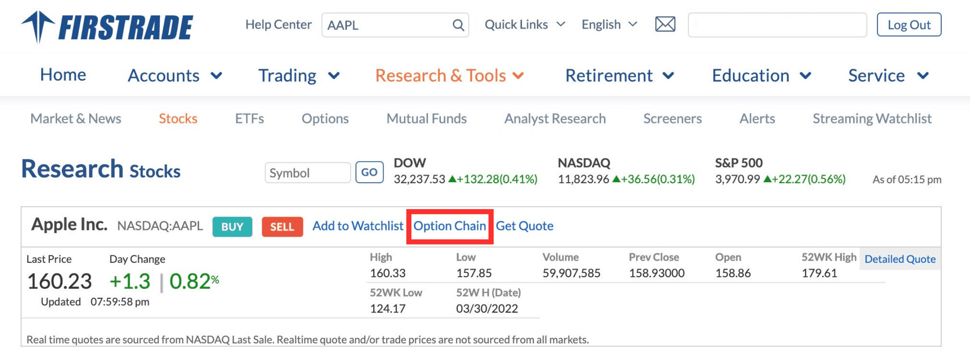The image size is (970, 352).
Task: Click the volume value 59,907,585
Action: click(x=572, y=273)
